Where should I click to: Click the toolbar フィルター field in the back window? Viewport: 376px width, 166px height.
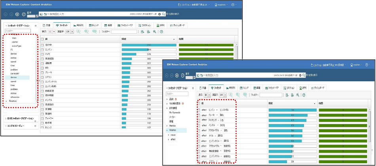point(124,31)
